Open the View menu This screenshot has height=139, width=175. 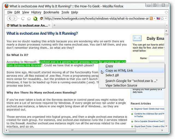click(25, 12)
